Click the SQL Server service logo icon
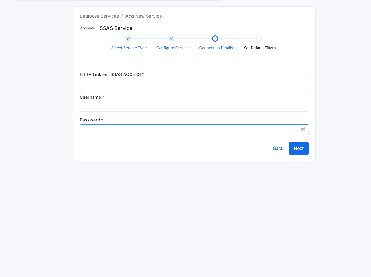Viewport: 371px width, 277px height. pos(87,28)
